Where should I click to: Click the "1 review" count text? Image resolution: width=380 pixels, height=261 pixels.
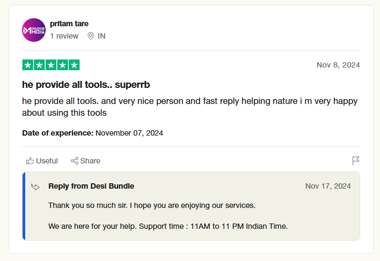point(64,36)
